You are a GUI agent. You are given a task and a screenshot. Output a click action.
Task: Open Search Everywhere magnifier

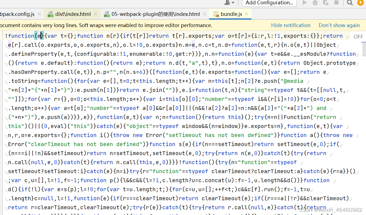tap(350, 3)
